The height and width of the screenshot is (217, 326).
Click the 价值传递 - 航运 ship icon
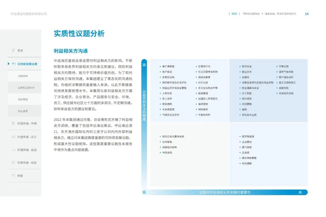point(14,150)
